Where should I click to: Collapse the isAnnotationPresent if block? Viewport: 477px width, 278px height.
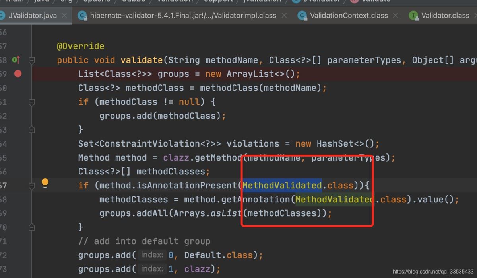[x=32, y=186]
